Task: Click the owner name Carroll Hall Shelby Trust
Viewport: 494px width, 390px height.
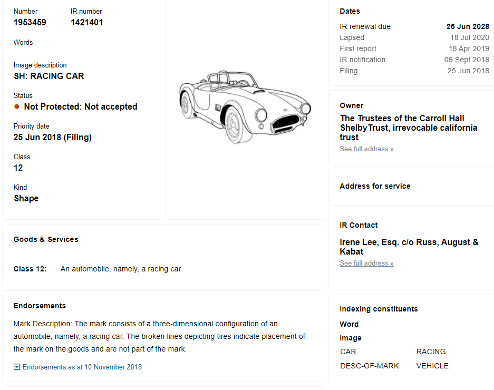Action: click(408, 128)
